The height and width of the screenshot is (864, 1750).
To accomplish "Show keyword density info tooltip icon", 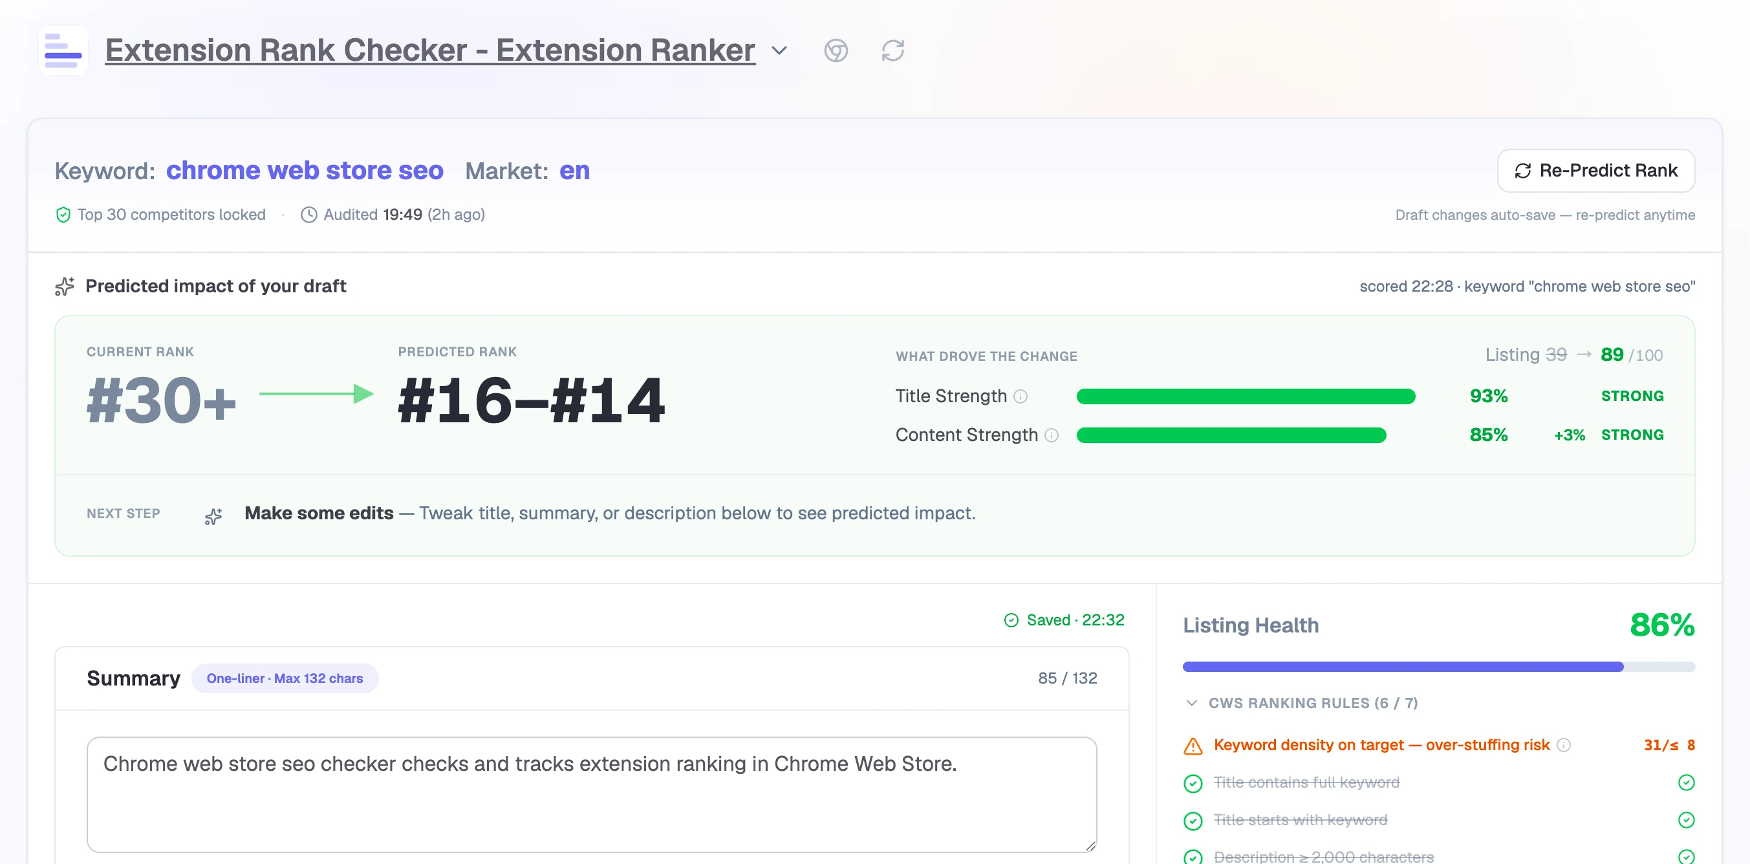I will pyautogui.click(x=1563, y=745).
